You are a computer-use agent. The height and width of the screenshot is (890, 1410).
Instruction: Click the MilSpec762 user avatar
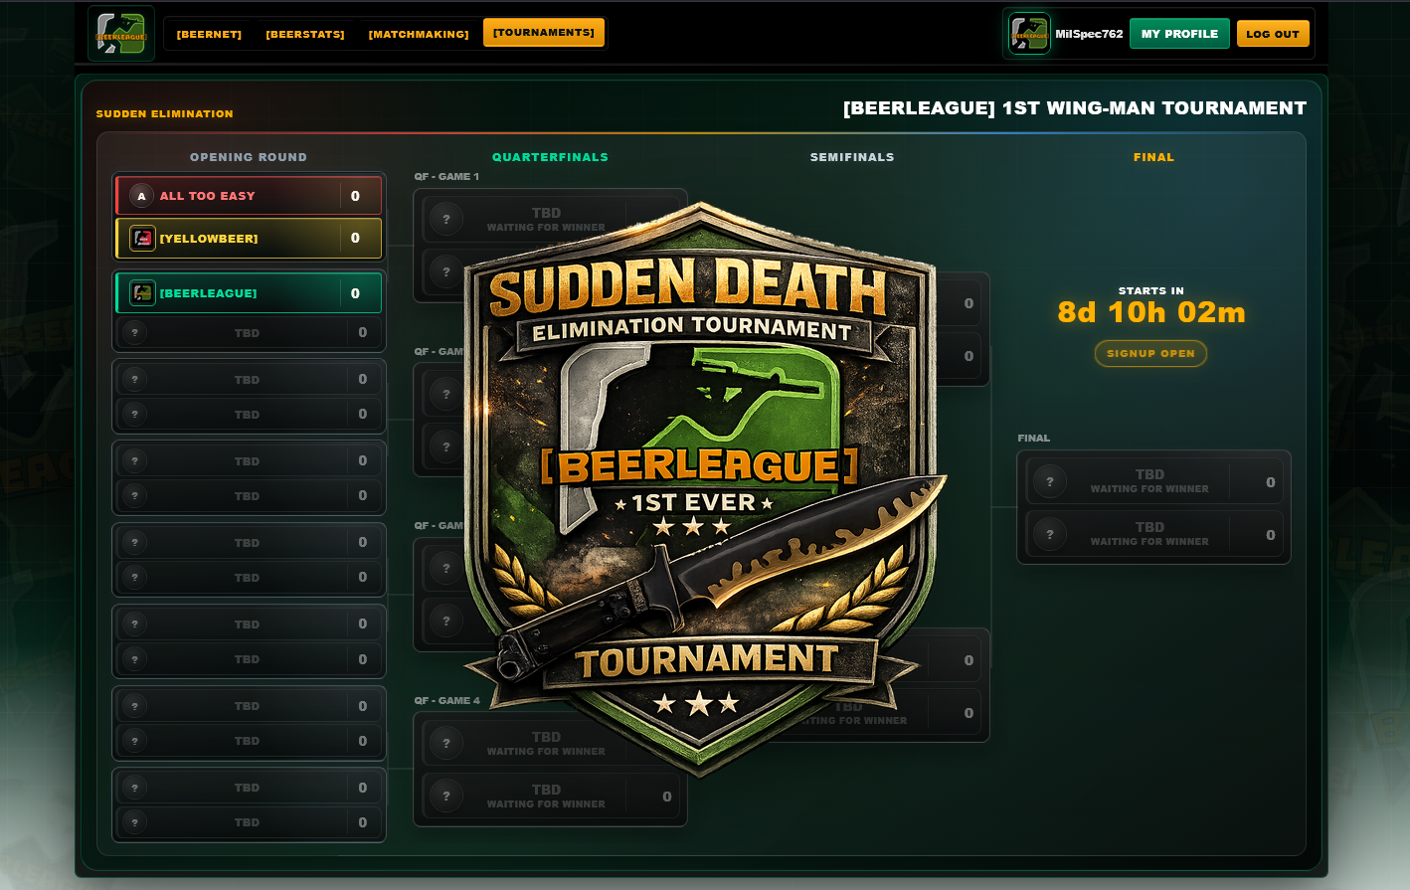(1029, 34)
